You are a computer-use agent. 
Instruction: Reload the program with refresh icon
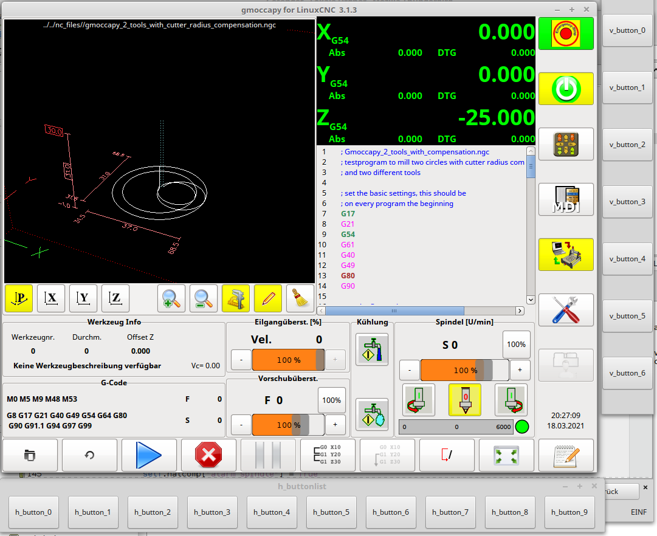(x=89, y=455)
